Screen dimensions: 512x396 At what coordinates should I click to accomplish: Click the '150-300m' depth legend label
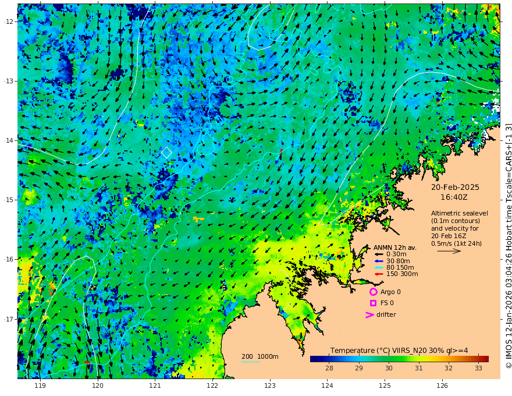[x=402, y=274]
